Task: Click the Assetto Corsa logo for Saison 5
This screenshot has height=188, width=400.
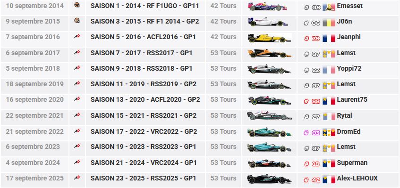Action: [77, 36]
